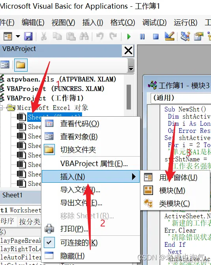
Task: Click the Cut scissors icon
Action: point(44,36)
